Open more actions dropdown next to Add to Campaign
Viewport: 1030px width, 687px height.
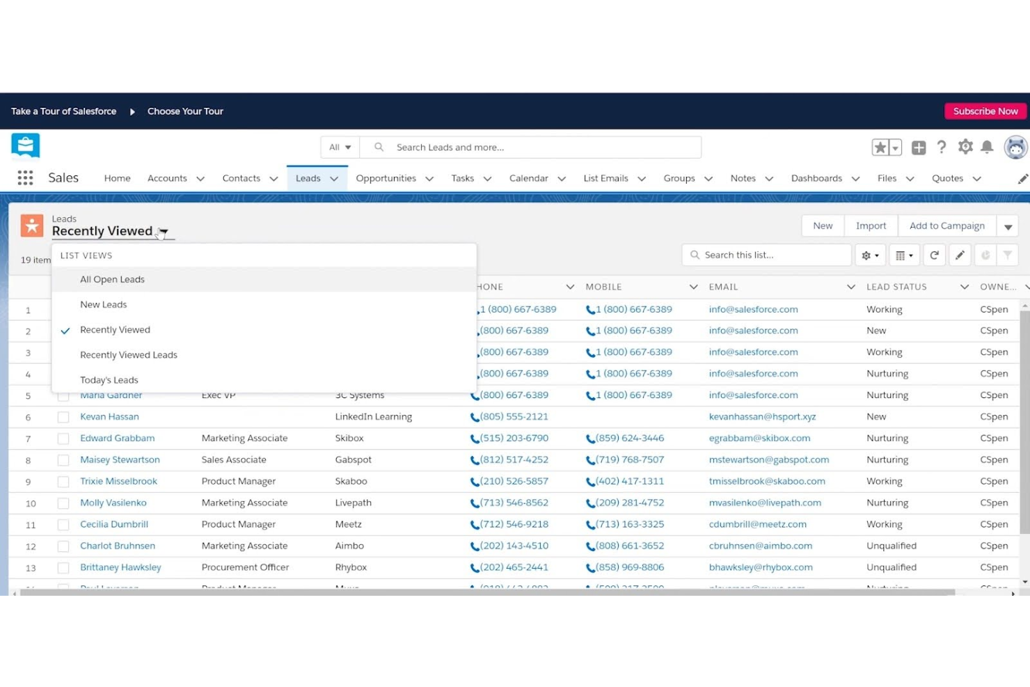click(1008, 226)
